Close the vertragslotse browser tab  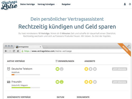click(40, 47)
